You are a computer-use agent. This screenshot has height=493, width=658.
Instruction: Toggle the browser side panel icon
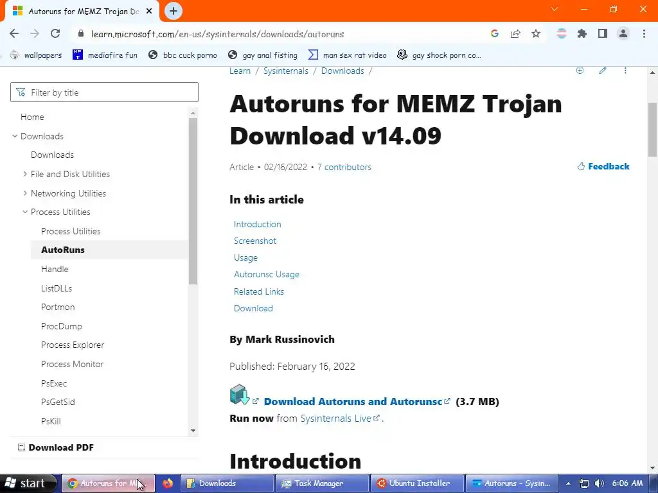click(603, 34)
